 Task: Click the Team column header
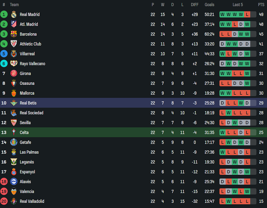click(14, 5)
